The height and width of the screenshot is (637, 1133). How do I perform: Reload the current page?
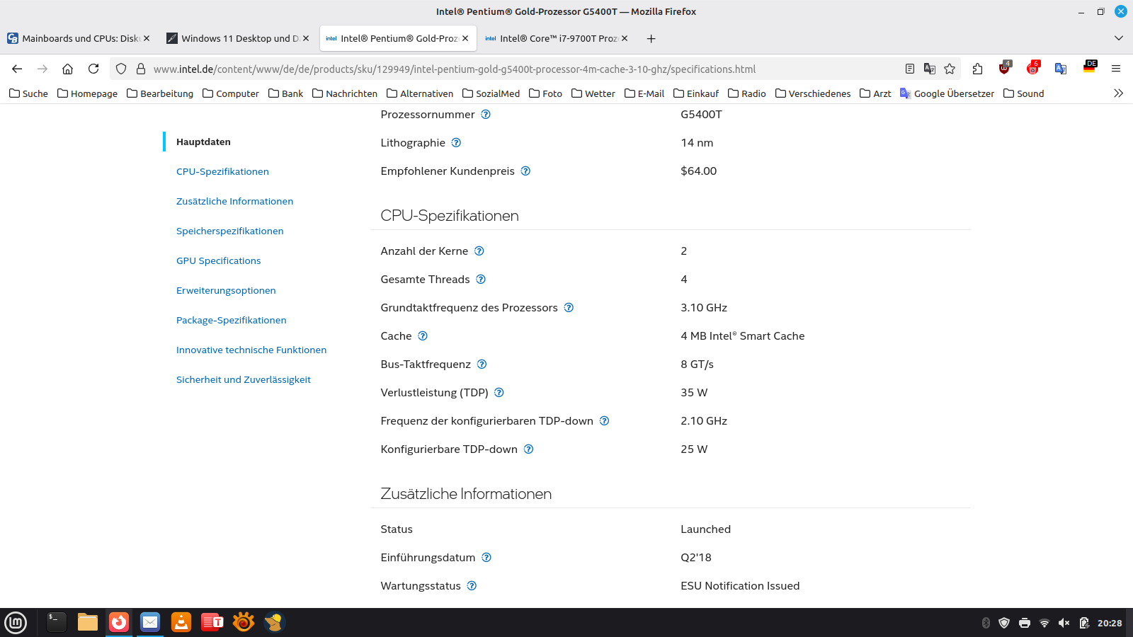coord(93,69)
